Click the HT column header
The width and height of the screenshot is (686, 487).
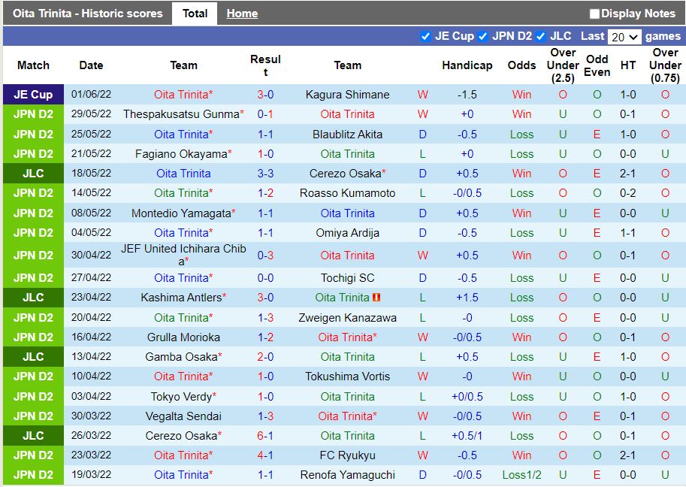628,65
